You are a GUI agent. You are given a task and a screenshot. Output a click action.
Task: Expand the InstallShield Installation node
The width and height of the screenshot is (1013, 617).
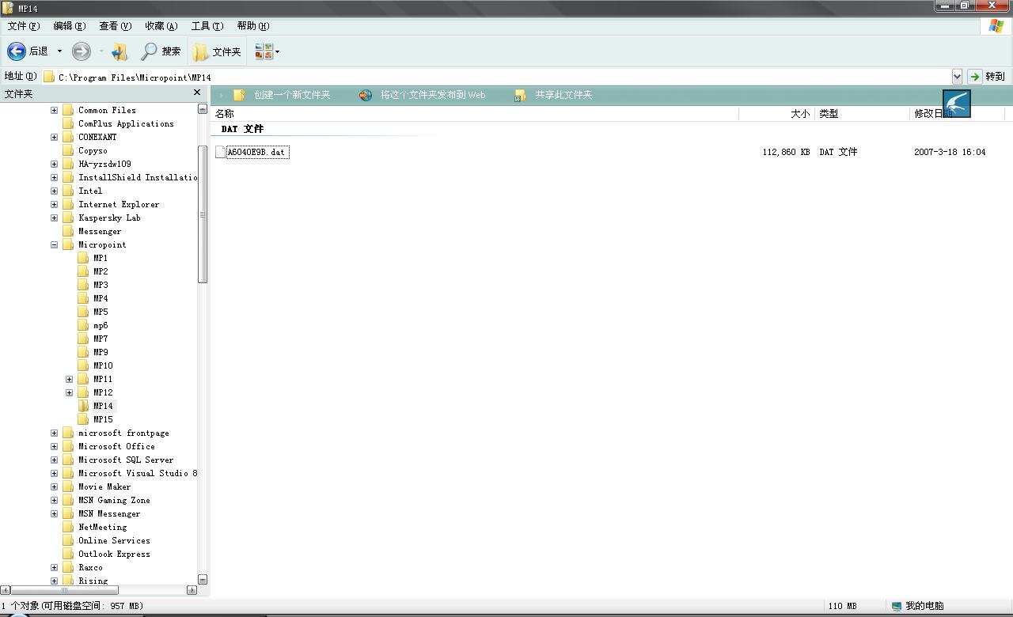55,177
